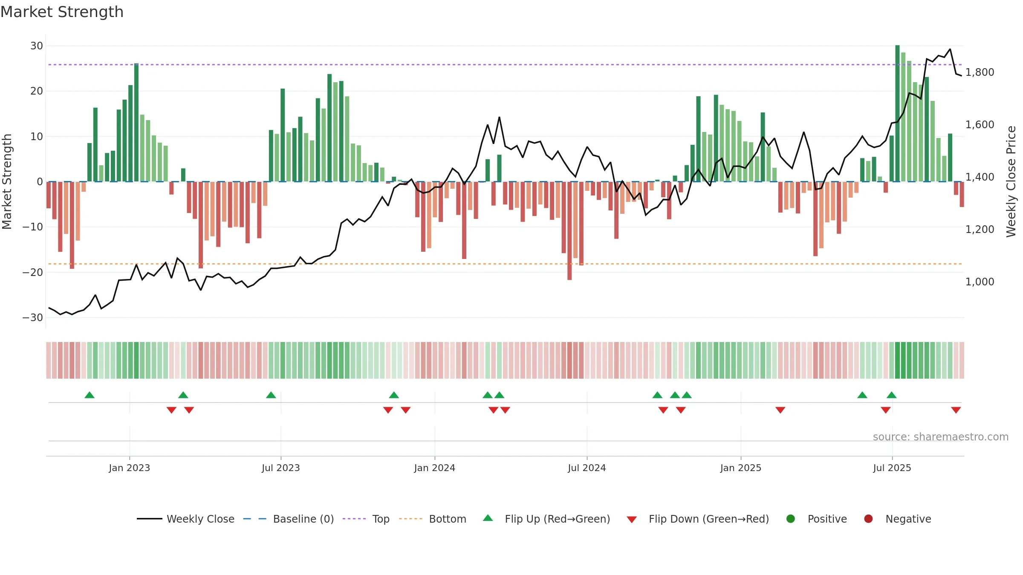Click the 1,000 right axis price label
Viewport: 1023px width, 575px height.
980,282
